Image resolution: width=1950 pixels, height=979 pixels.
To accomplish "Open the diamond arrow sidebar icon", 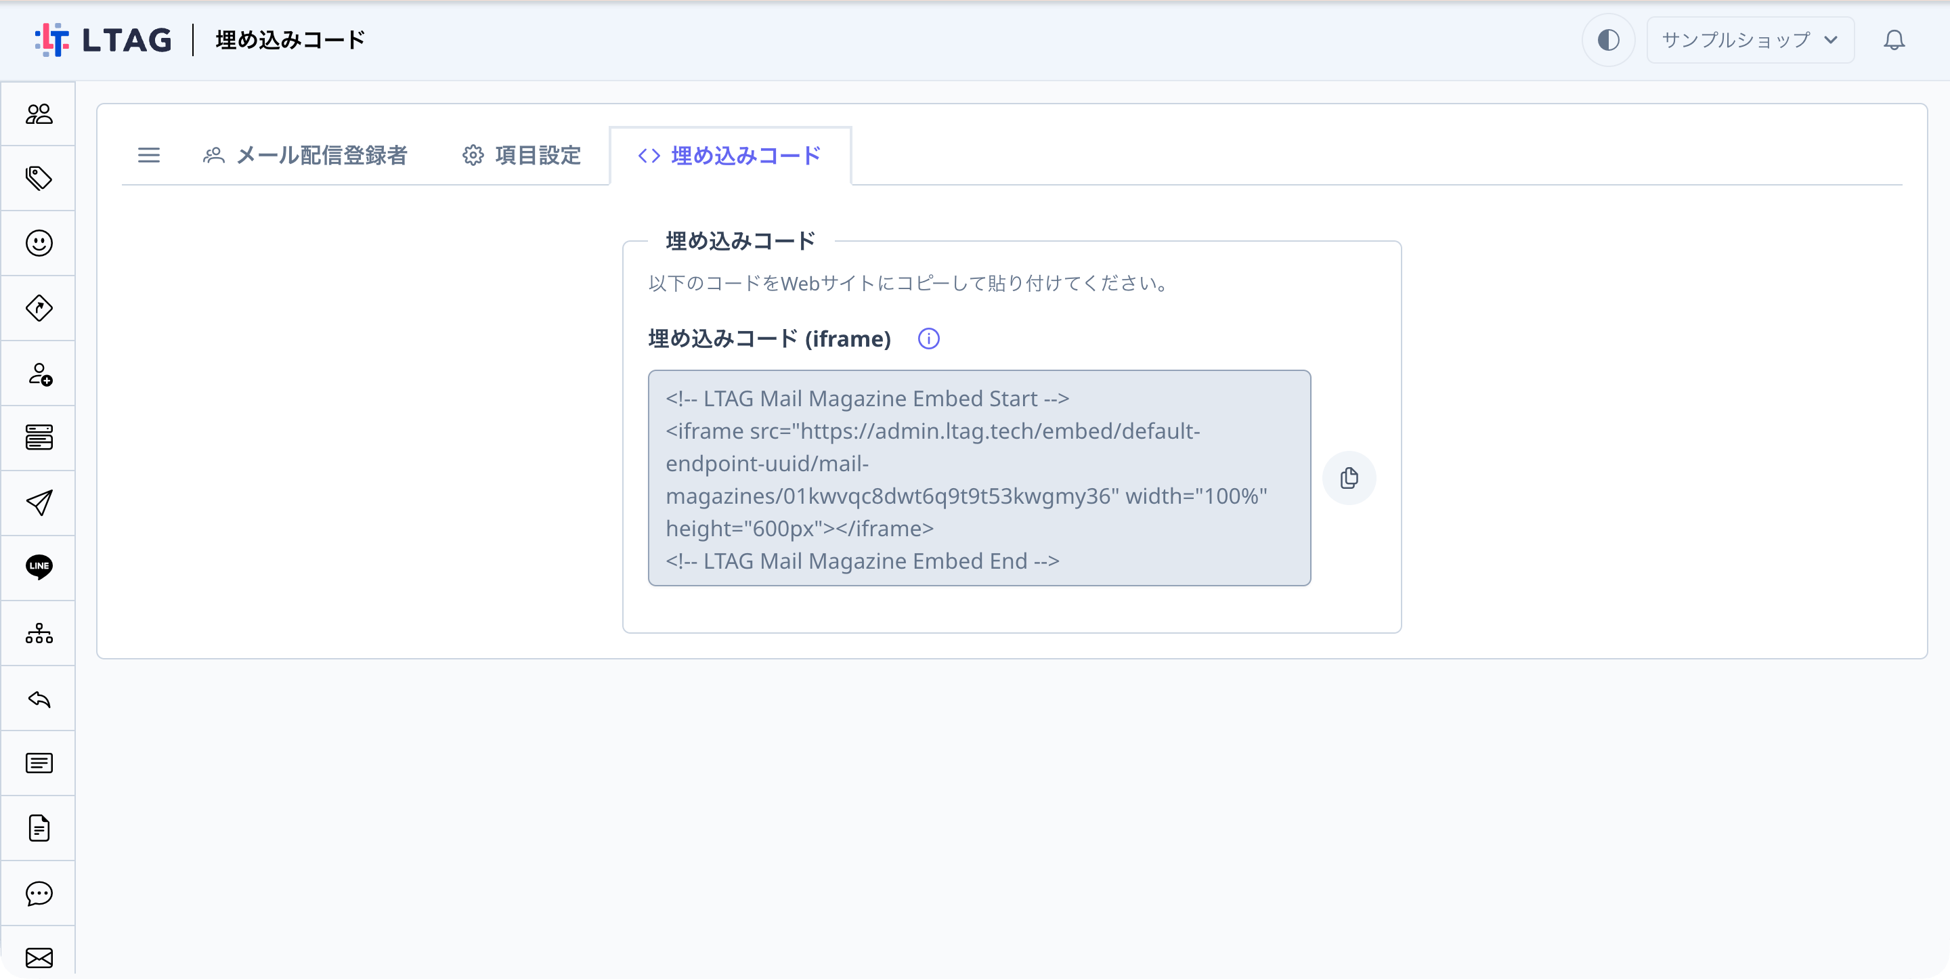I will pos(39,308).
